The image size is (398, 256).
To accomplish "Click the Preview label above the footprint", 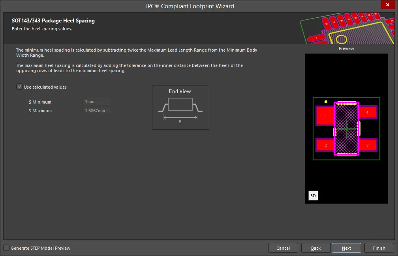I will pos(346,48).
